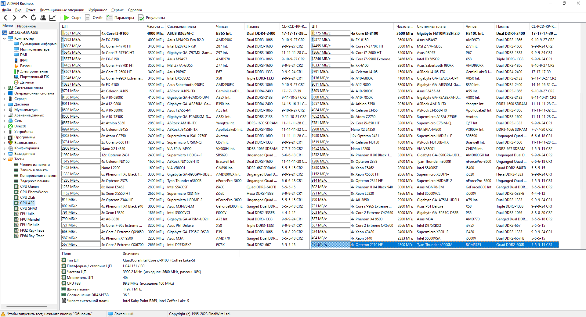Viewport: 586px width, 317px height.
Task: Select the 4x Core i3-9100 result row
Action: click(x=185, y=33)
